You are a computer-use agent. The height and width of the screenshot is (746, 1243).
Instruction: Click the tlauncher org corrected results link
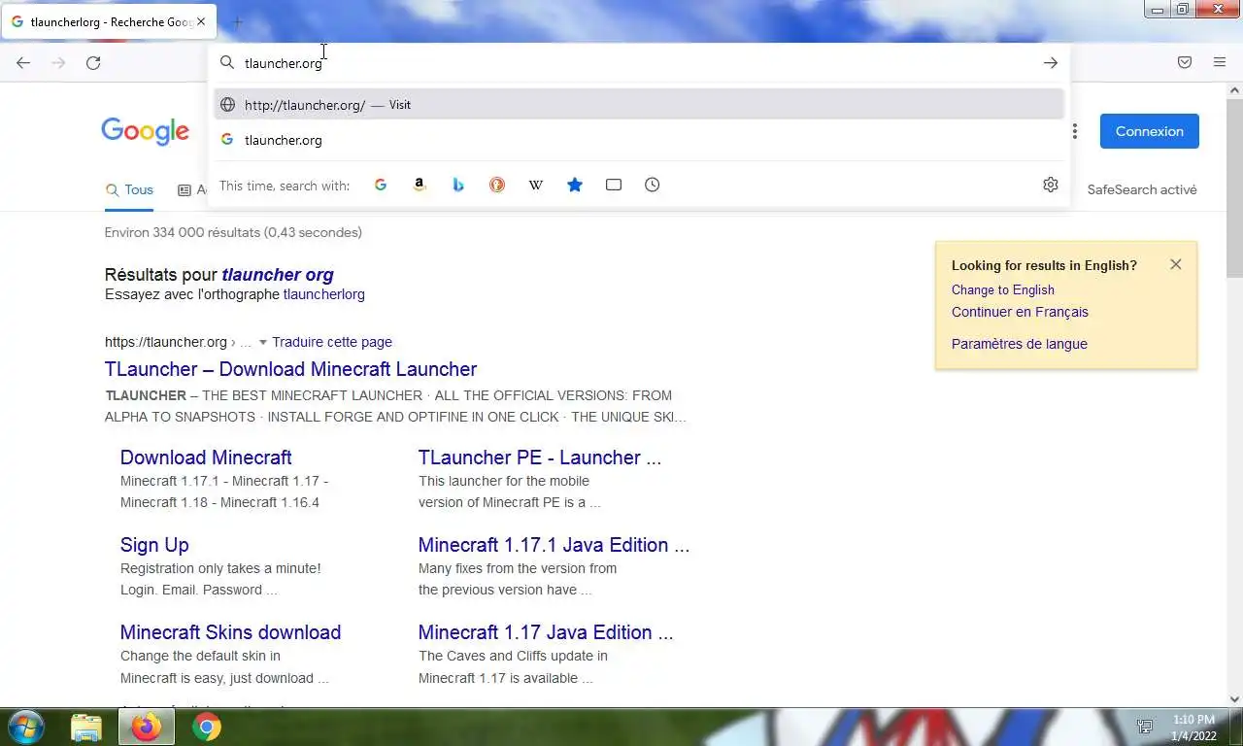[278, 275]
